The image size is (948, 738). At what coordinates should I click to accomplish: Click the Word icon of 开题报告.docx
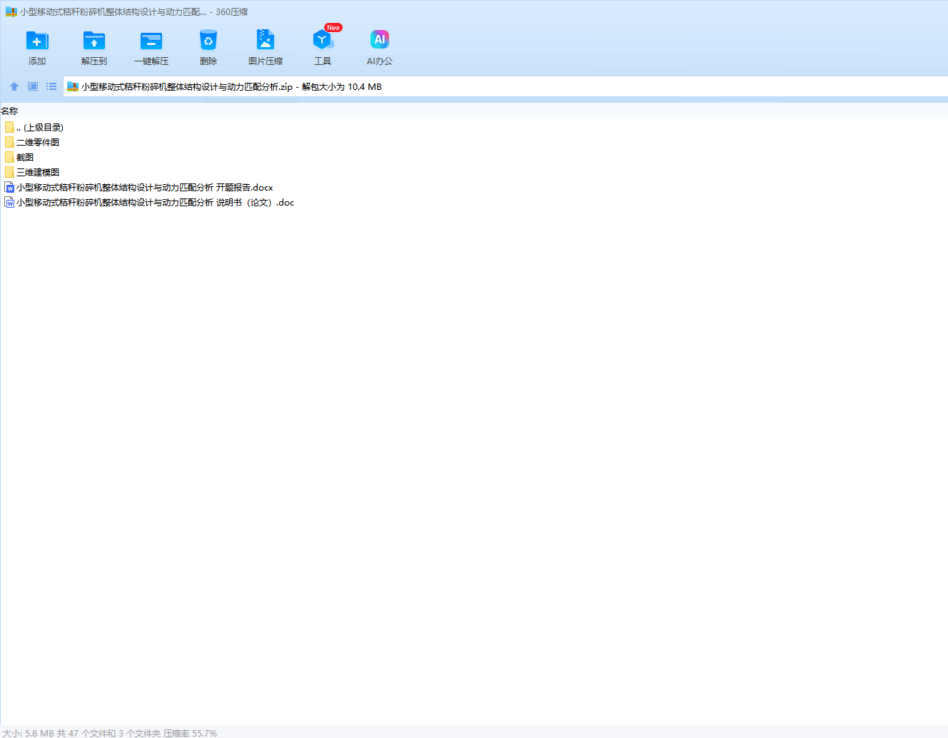pyautogui.click(x=9, y=187)
